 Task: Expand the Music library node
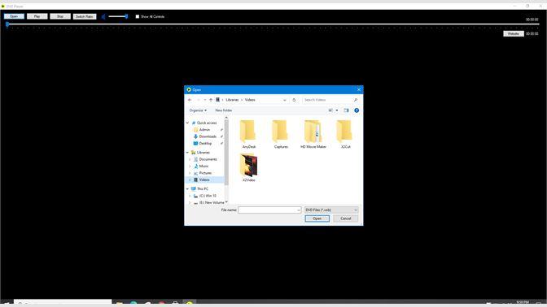[190, 166]
